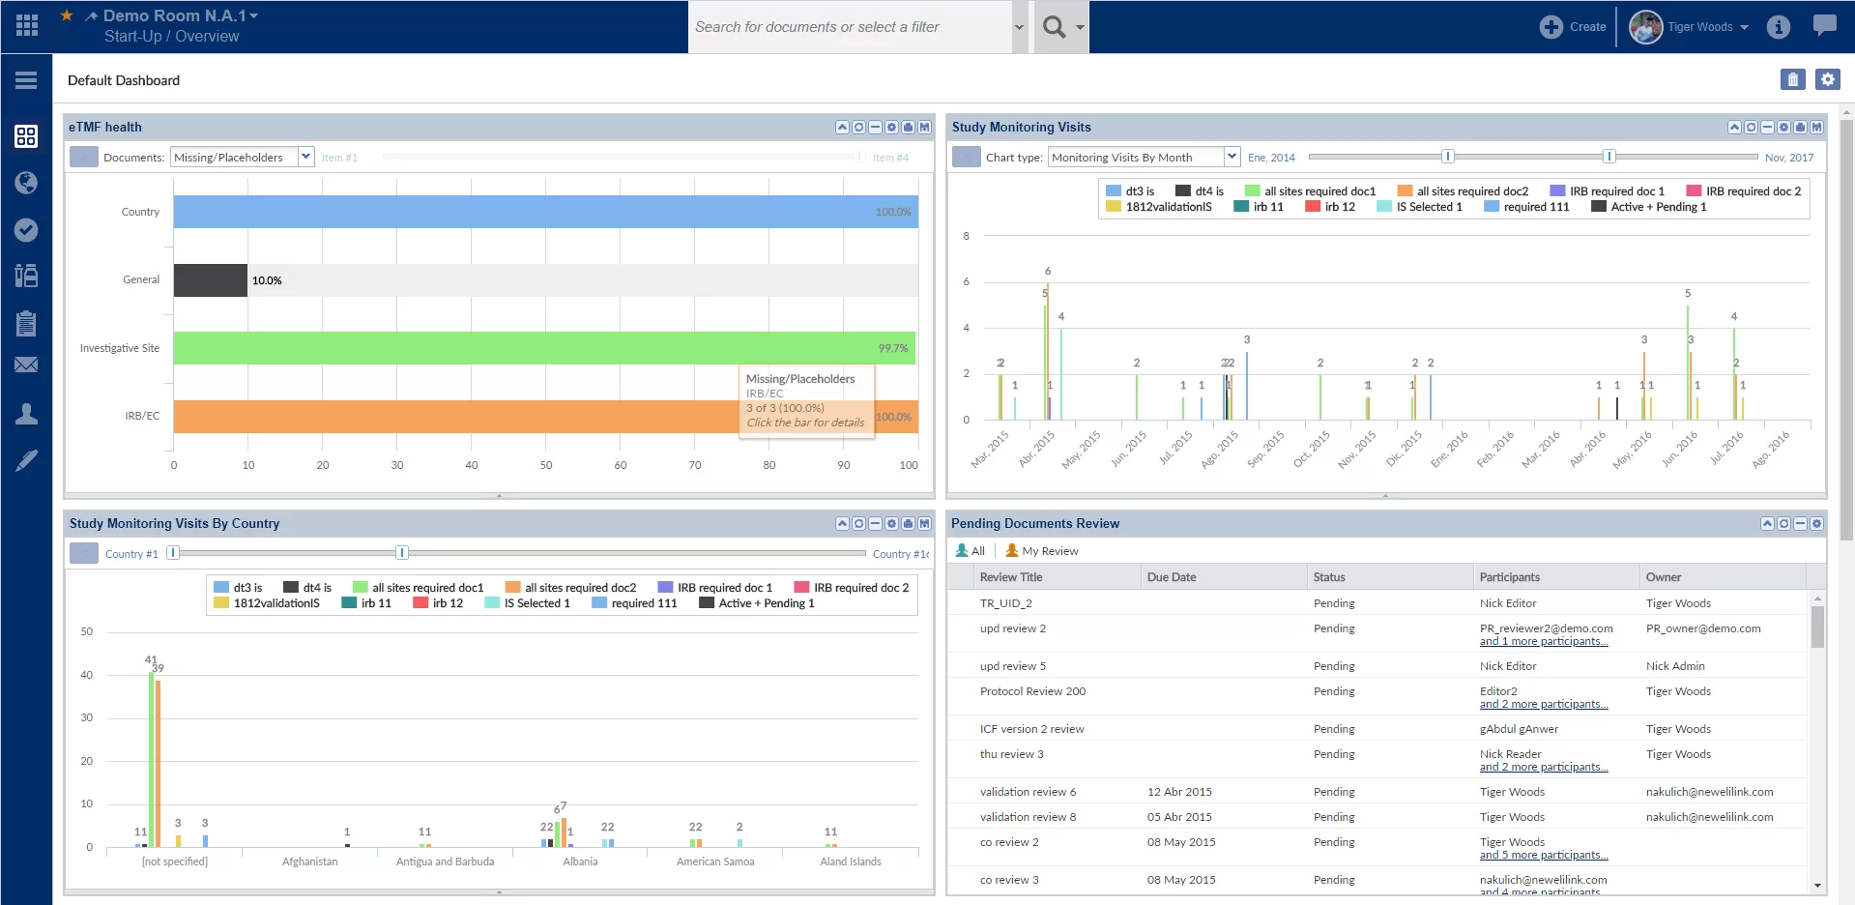The width and height of the screenshot is (1855, 905).
Task: Open settings of eTMF health widget
Action: click(891, 128)
